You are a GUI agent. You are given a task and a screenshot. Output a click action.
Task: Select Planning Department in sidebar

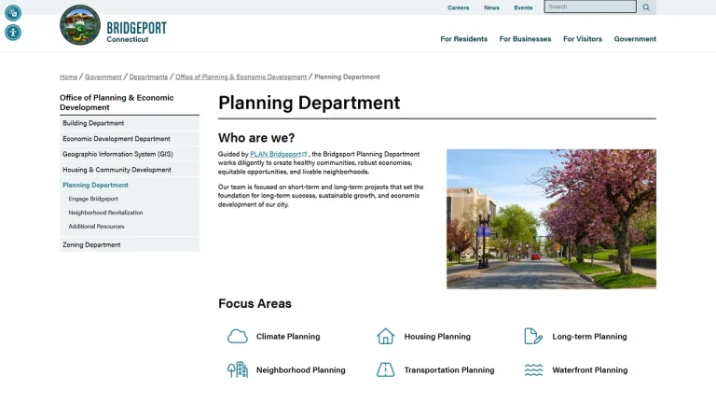click(x=95, y=185)
